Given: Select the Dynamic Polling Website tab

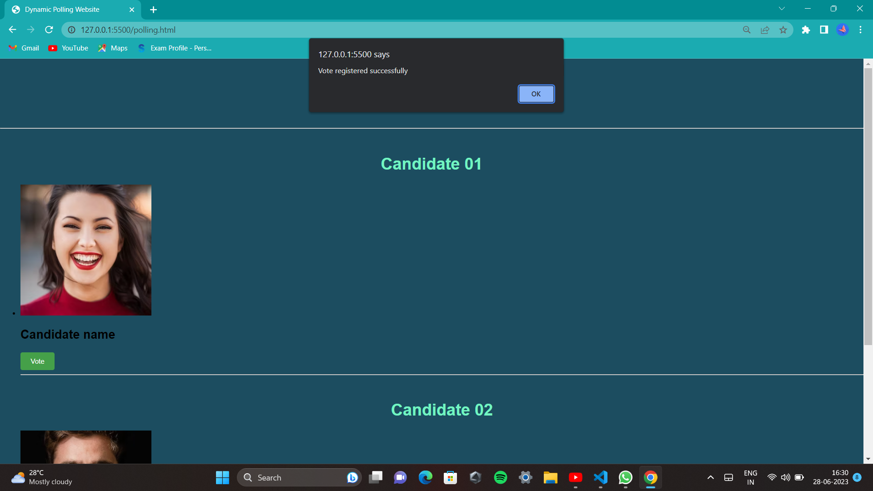Looking at the screenshot, I should click(x=62, y=10).
